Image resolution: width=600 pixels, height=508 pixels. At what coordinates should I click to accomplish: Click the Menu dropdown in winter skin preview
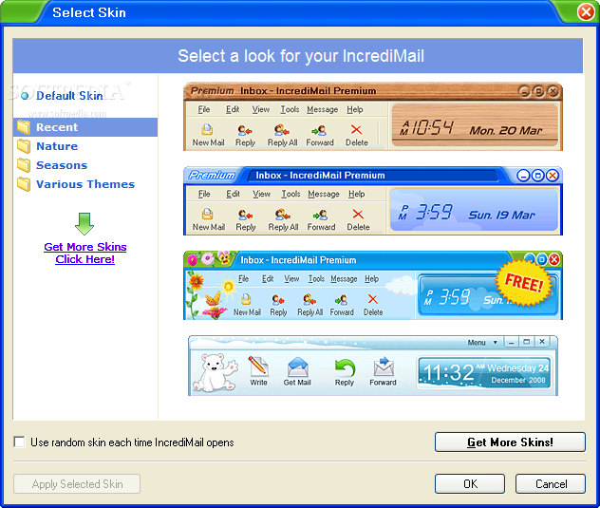tap(482, 343)
